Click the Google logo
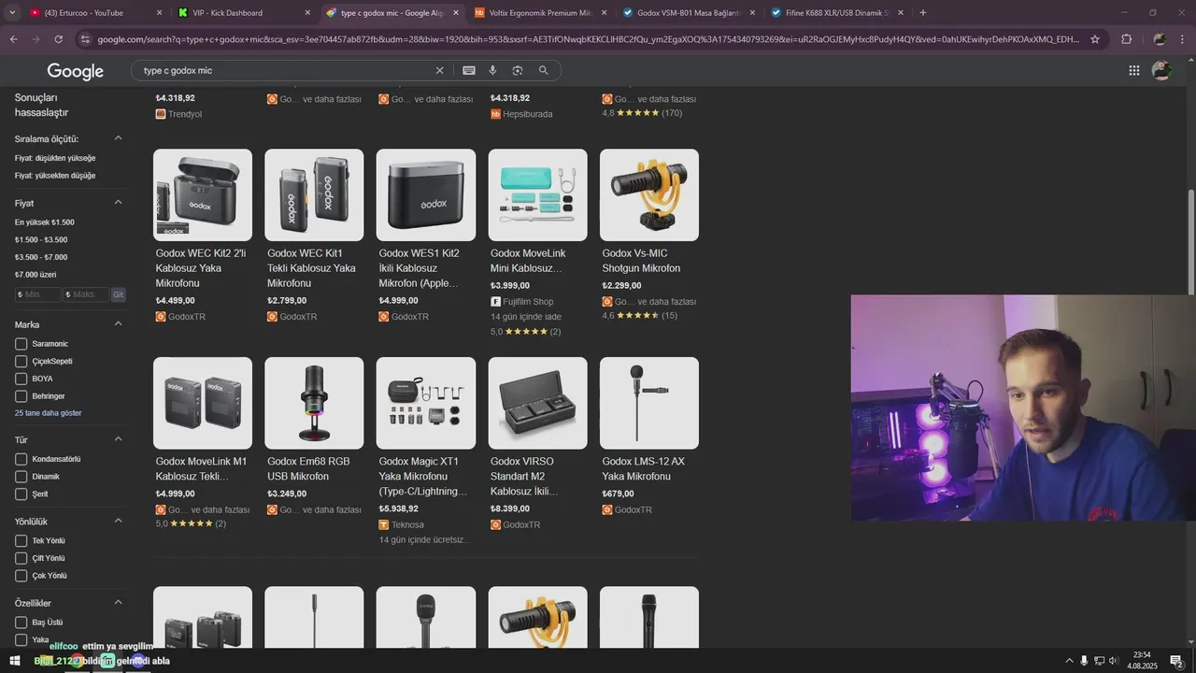1196x673 pixels. pyautogui.click(x=75, y=71)
